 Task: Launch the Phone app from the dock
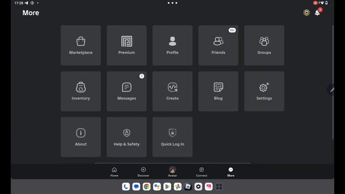pyautogui.click(x=126, y=187)
